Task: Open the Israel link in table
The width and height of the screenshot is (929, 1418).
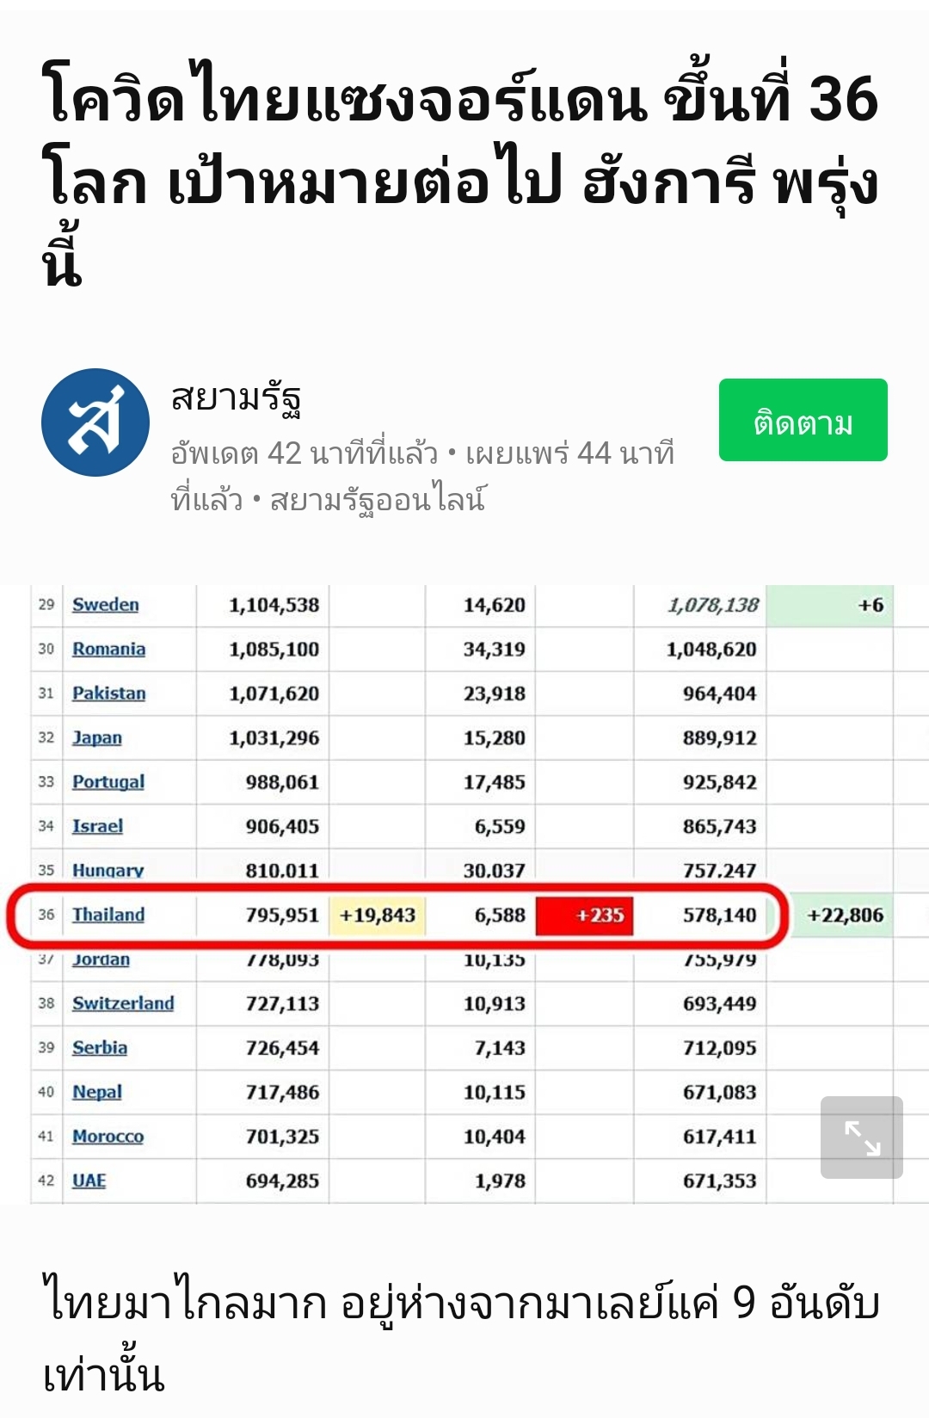Action: click(x=97, y=826)
